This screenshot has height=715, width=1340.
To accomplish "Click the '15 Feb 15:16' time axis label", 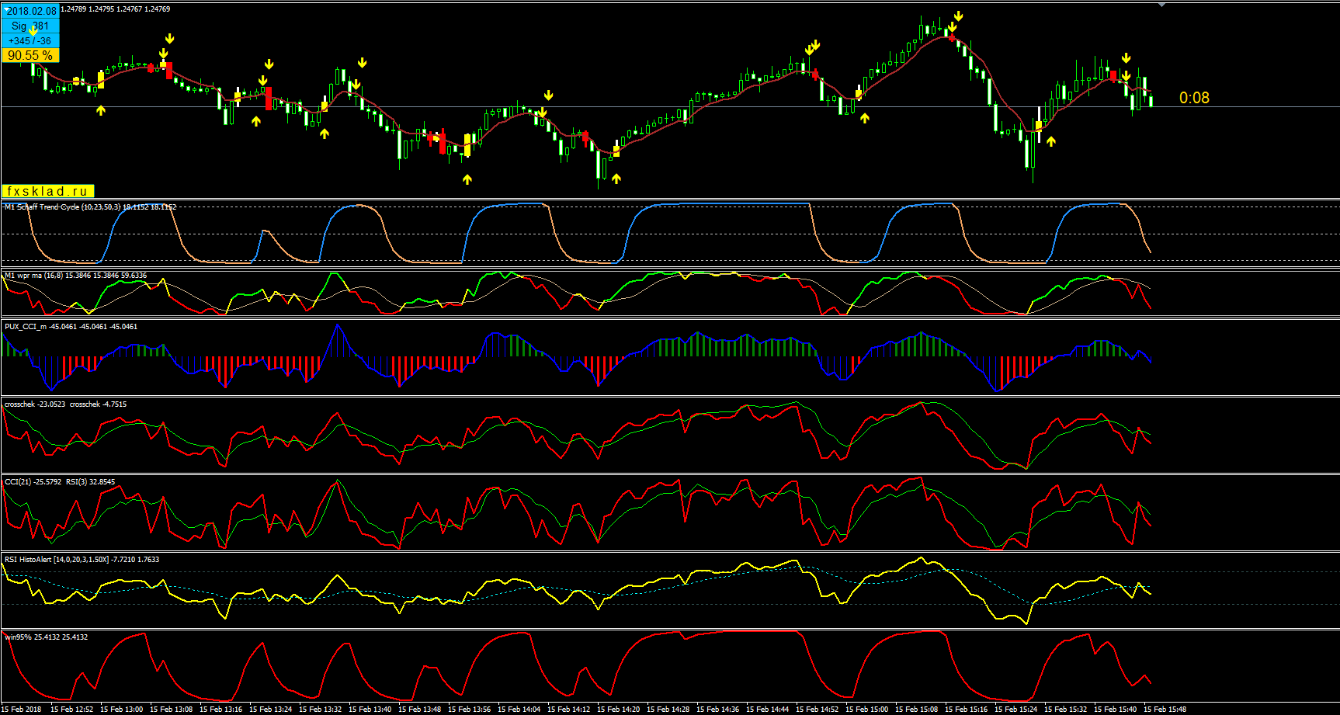I will 966,710.
